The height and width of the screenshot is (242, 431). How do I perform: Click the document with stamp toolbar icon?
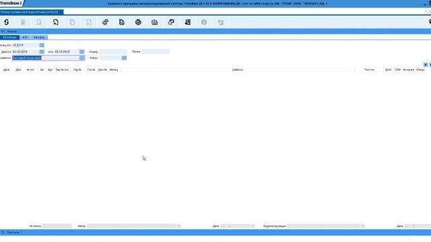click(122, 22)
